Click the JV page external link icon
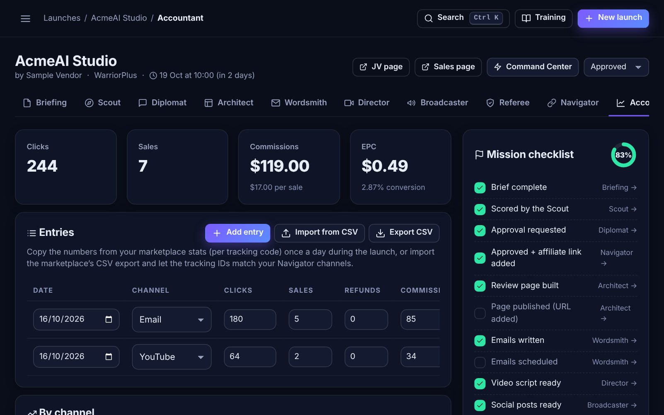Screen dimensions: 664x415 (x=363, y=67)
